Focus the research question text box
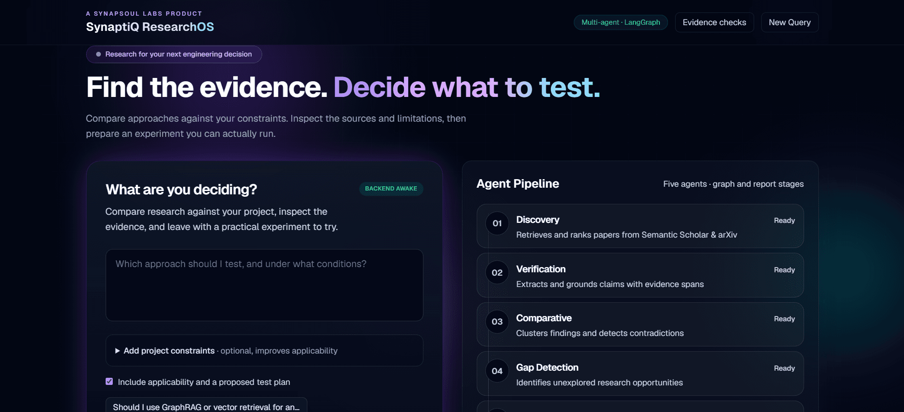904x412 pixels. tap(265, 285)
